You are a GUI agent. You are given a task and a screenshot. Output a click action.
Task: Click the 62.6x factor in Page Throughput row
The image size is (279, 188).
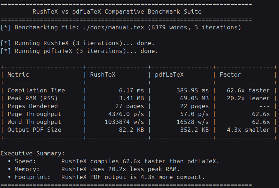(261, 114)
